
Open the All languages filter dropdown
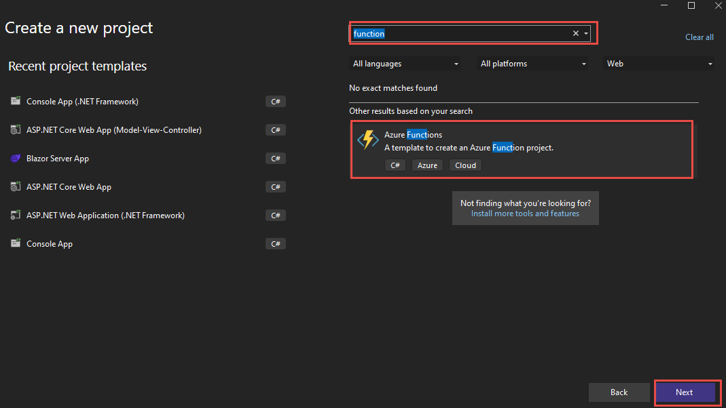[405, 64]
